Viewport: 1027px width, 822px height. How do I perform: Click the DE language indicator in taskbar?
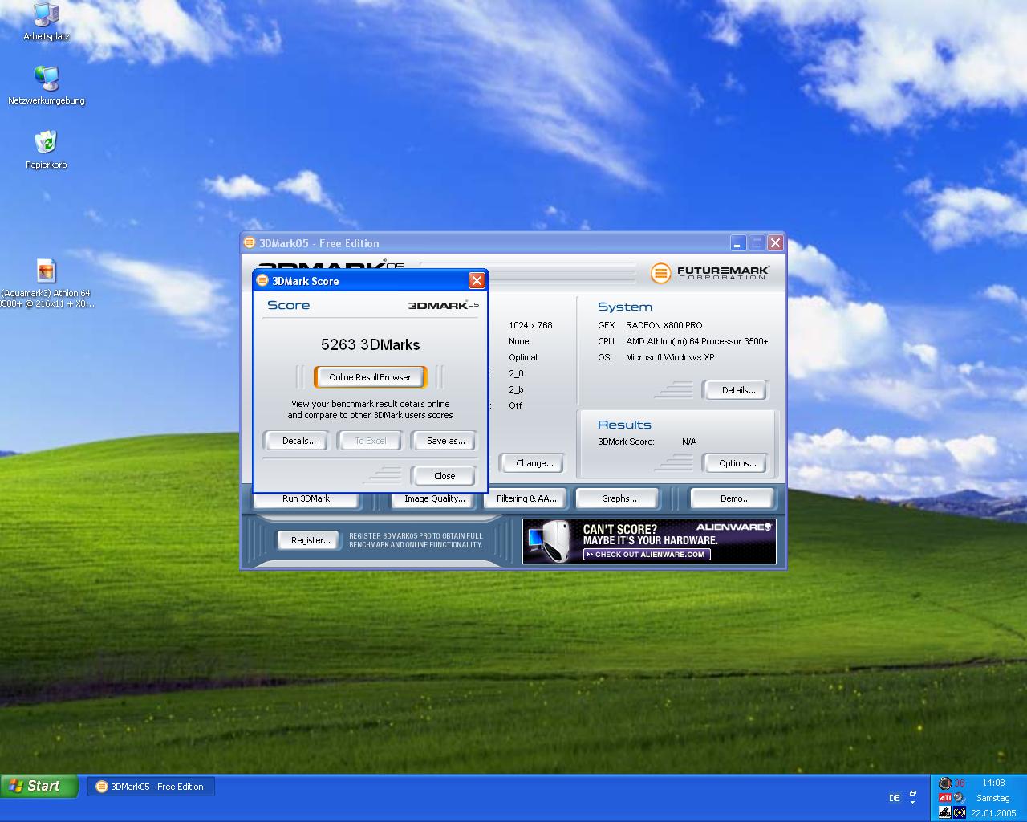[x=895, y=798]
